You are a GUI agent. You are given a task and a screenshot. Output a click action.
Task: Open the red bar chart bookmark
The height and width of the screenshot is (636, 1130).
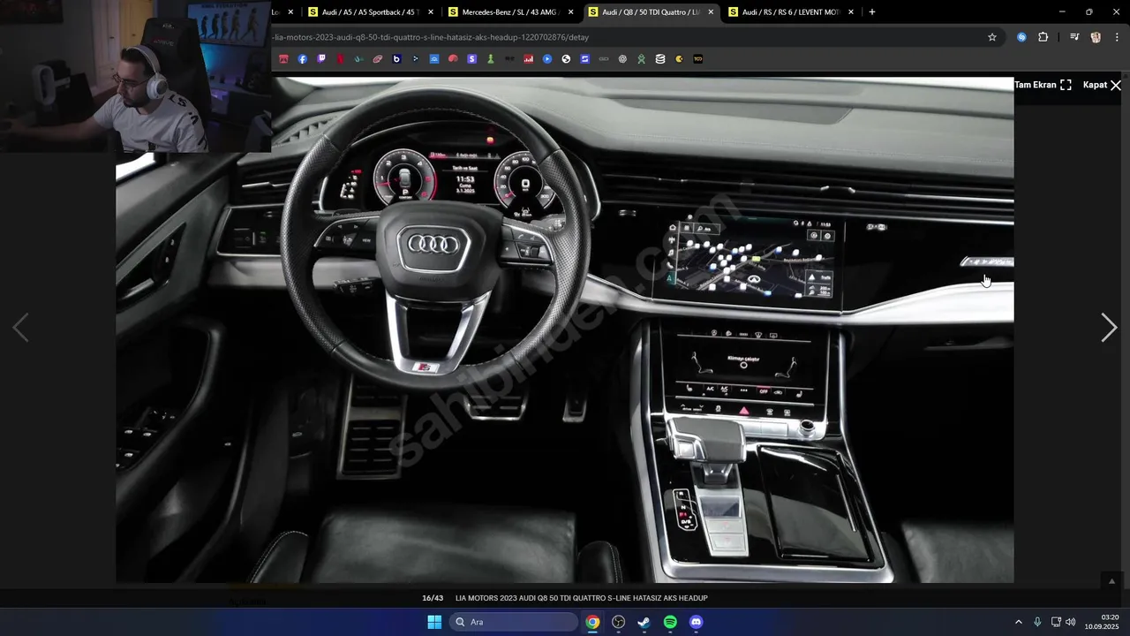coord(528,59)
